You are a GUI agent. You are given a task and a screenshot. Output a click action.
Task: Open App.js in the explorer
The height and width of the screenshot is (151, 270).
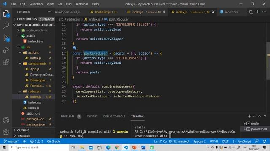(34, 69)
